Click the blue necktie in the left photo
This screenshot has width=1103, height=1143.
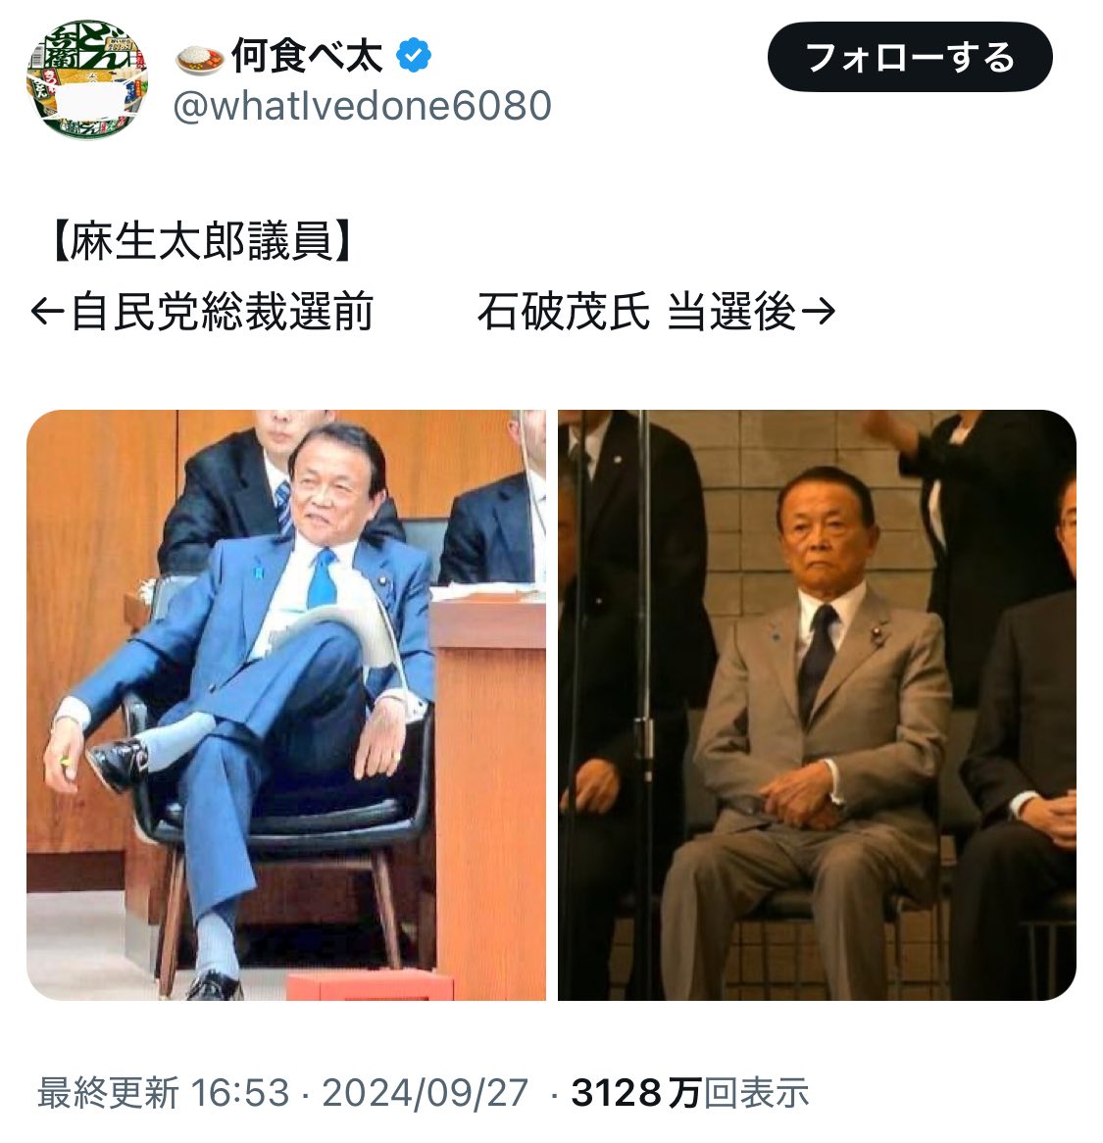click(322, 579)
